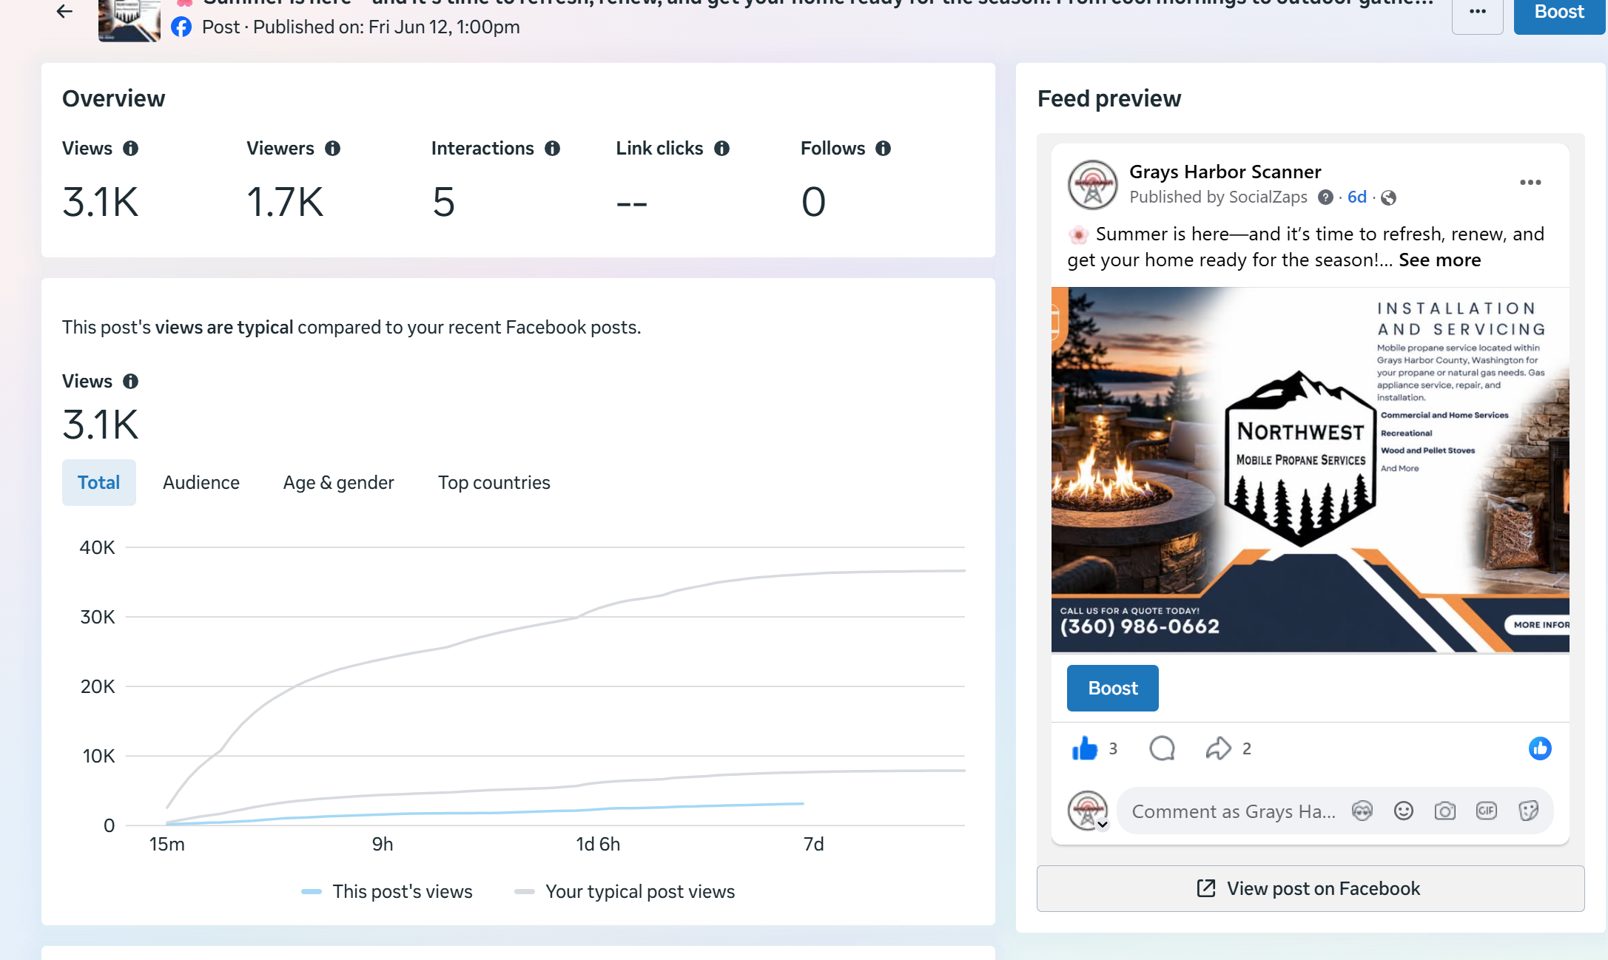Click the 'Published by SocialZaps' text

[1219, 197]
